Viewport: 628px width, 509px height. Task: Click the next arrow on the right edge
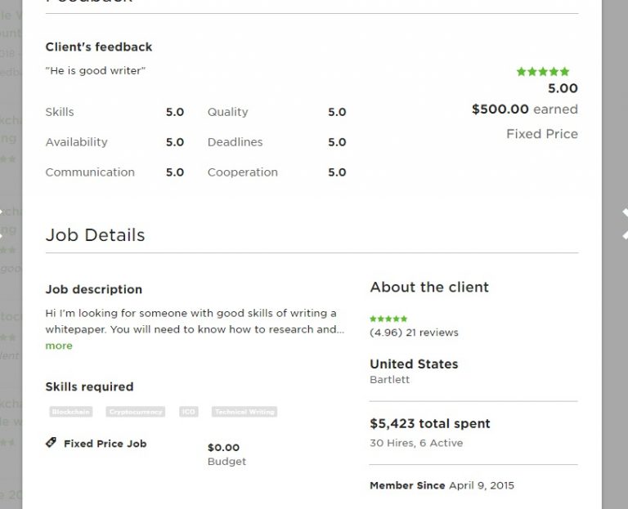[x=624, y=222]
